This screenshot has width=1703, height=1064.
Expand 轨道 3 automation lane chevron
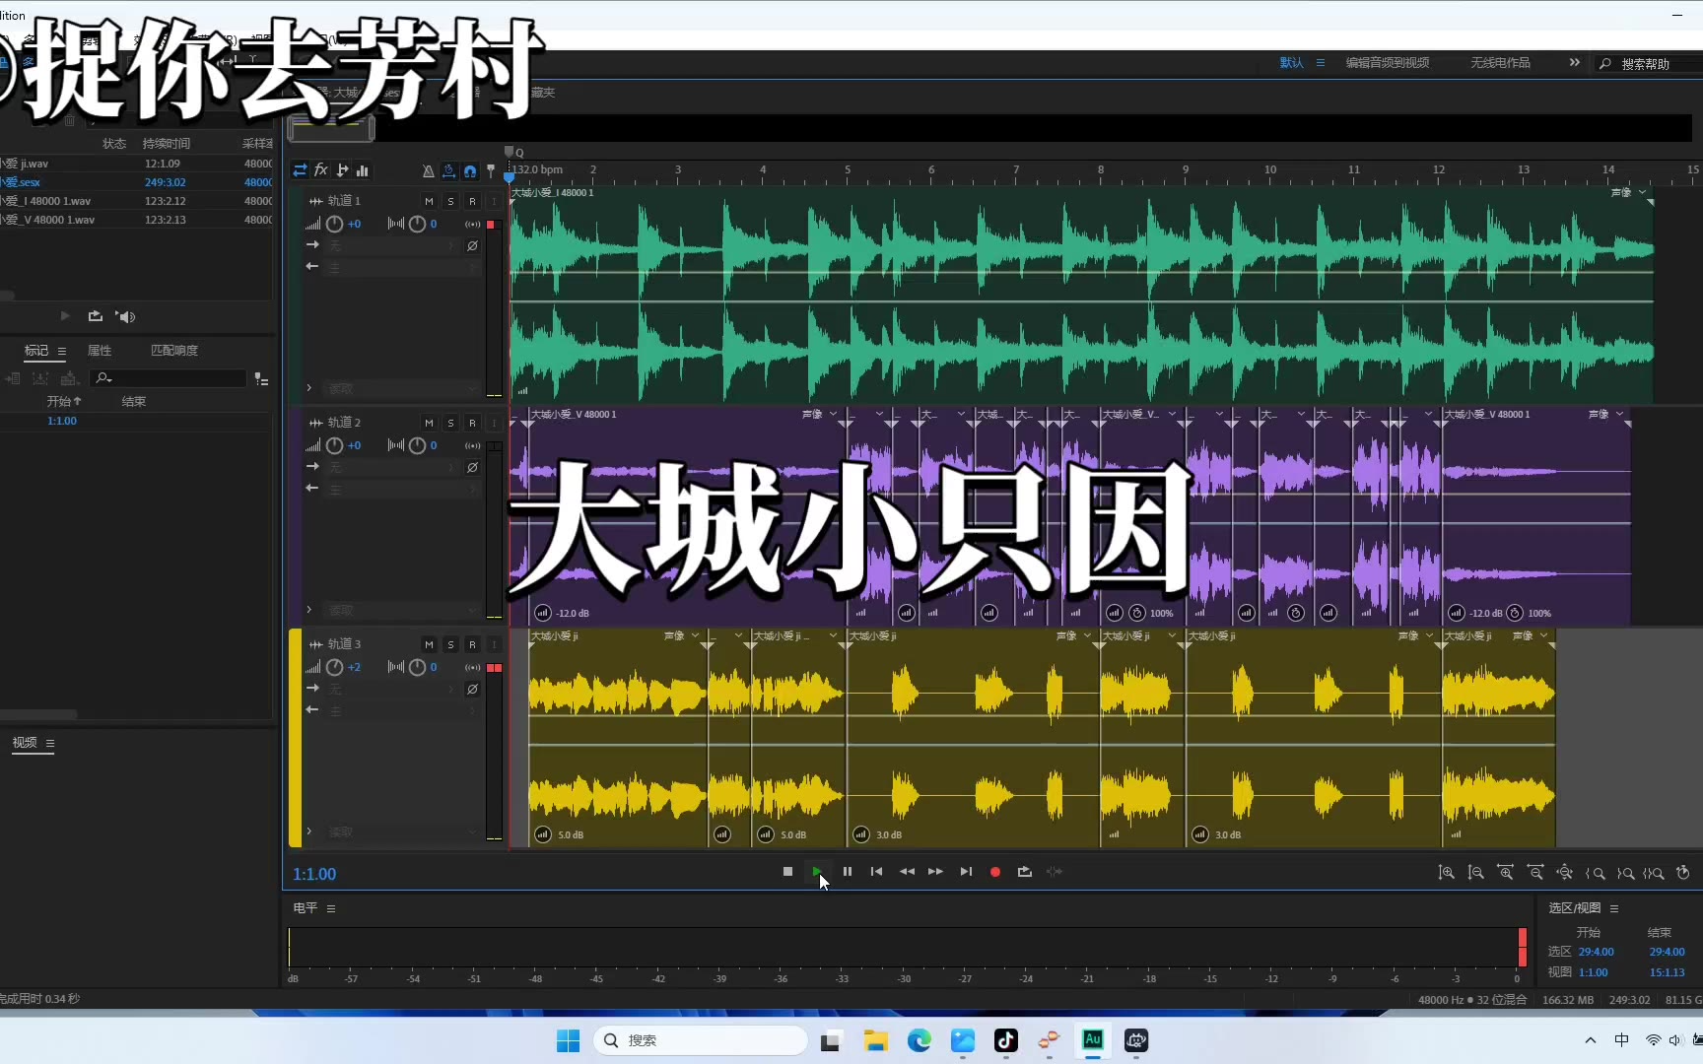click(x=308, y=831)
